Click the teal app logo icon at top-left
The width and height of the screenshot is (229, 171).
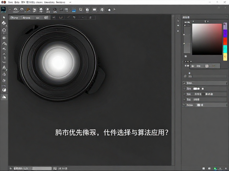tap(3, 10)
